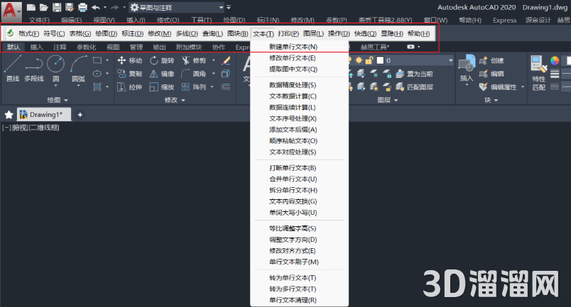Switch to the 参数化 ribbon tab
Viewport: 571px width, 307px height.
(87, 48)
